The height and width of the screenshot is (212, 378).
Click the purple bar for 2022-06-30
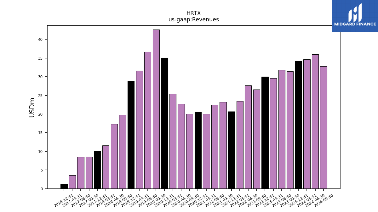pos(248,137)
